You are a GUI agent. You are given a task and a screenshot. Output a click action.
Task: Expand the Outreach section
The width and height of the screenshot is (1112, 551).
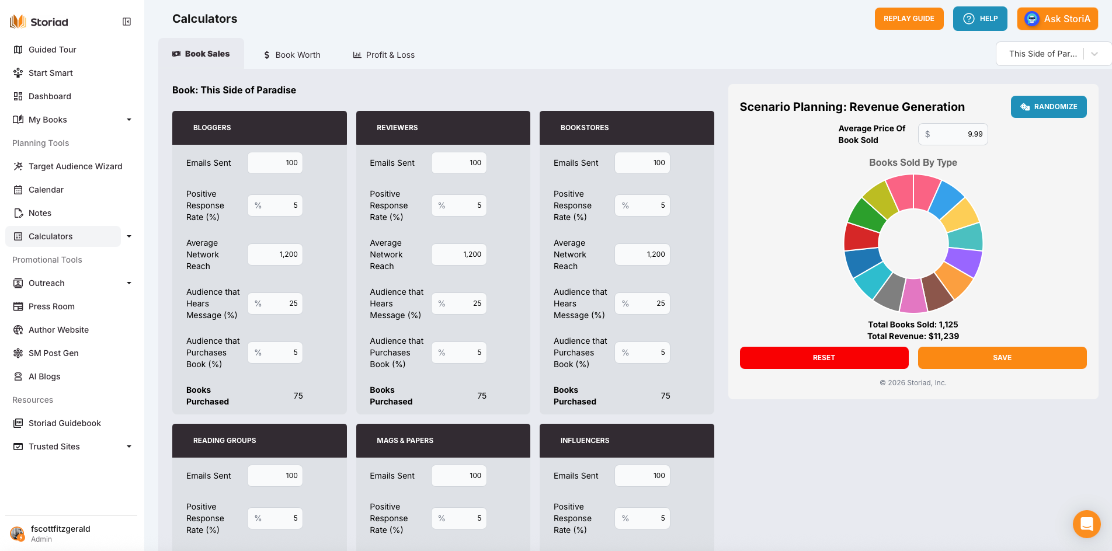(129, 283)
